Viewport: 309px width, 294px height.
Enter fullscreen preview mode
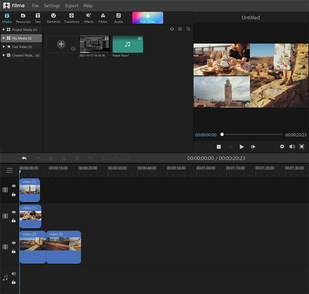click(x=302, y=147)
